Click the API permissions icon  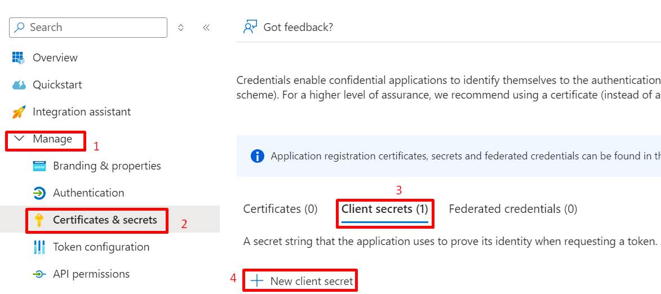point(39,274)
